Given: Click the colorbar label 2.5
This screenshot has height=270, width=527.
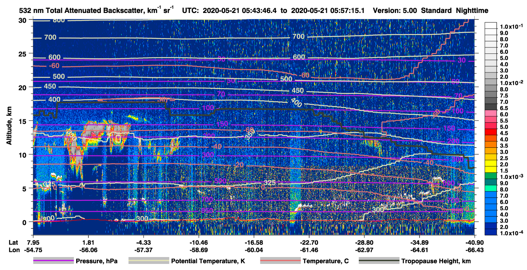Looking at the screenshot, I should [x=505, y=158].
